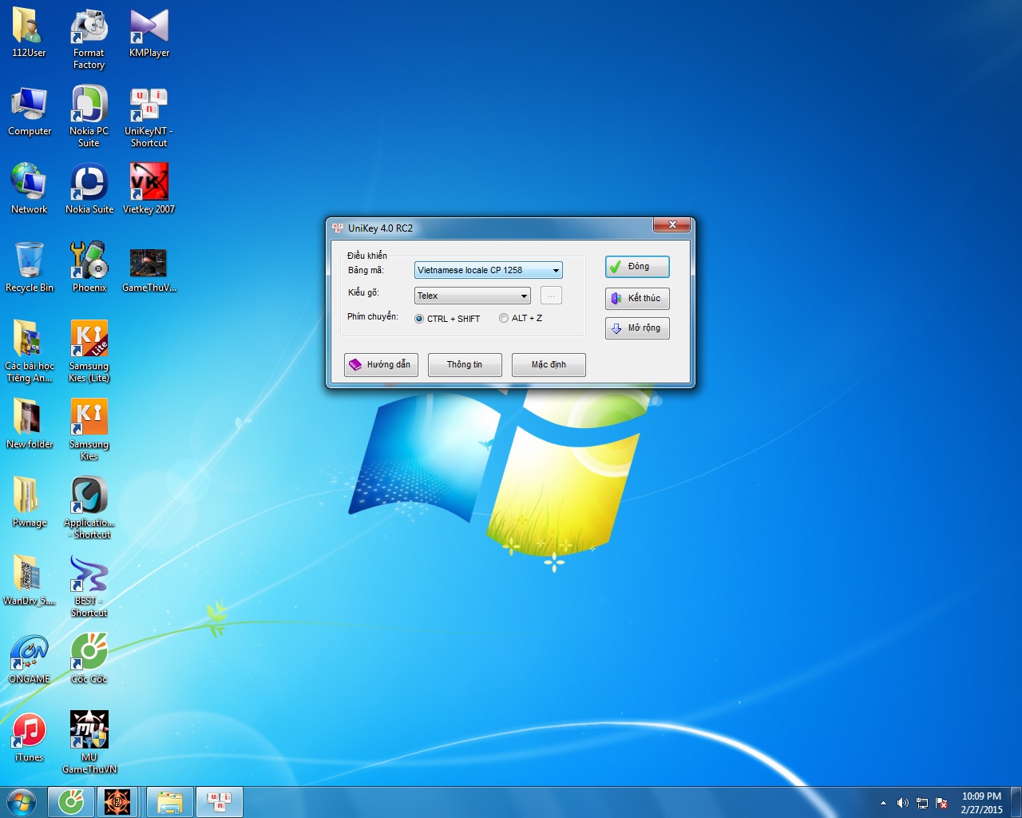Select the UniKeyNT - Shortcut desktop icon
Screen dimensions: 1022x818
pyautogui.click(x=149, y=117)
